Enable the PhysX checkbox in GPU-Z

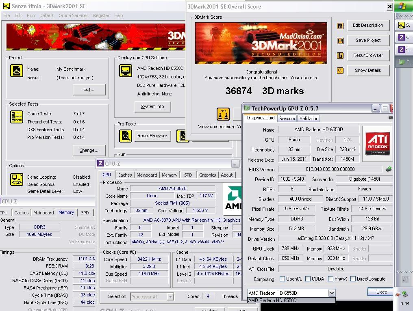[x=330, y=279]
